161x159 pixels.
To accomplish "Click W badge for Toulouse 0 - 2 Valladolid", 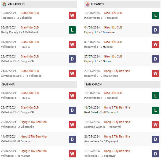I will click(x=72, y=15).
